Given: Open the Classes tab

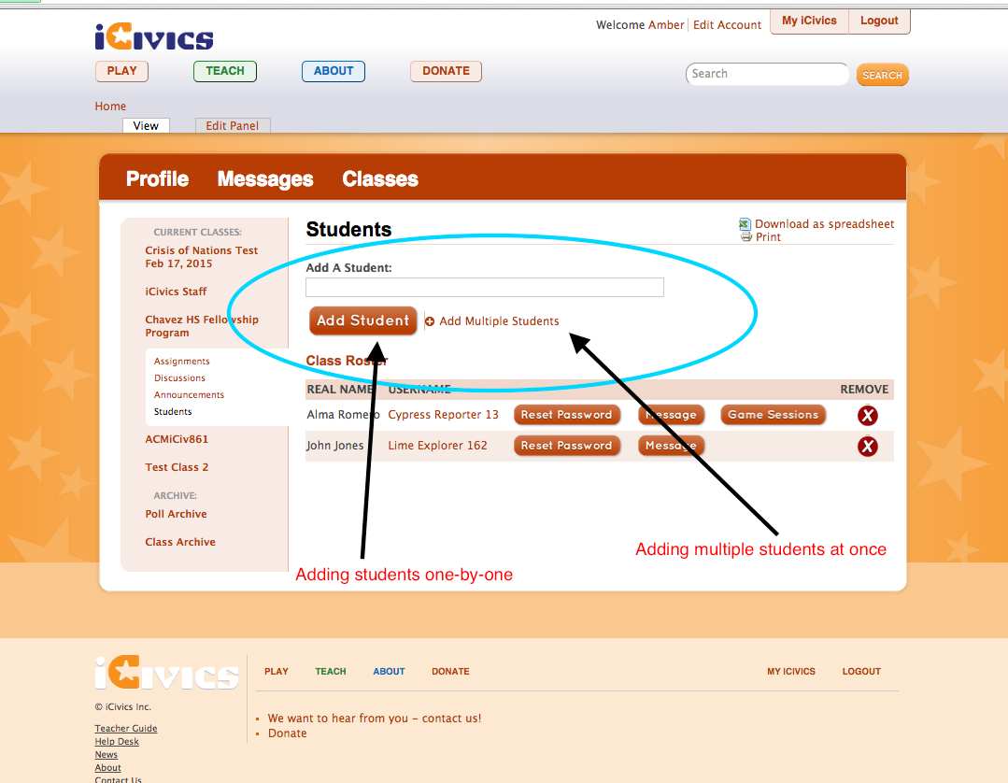Looking at the screenshot, I should tap(380, 178).
